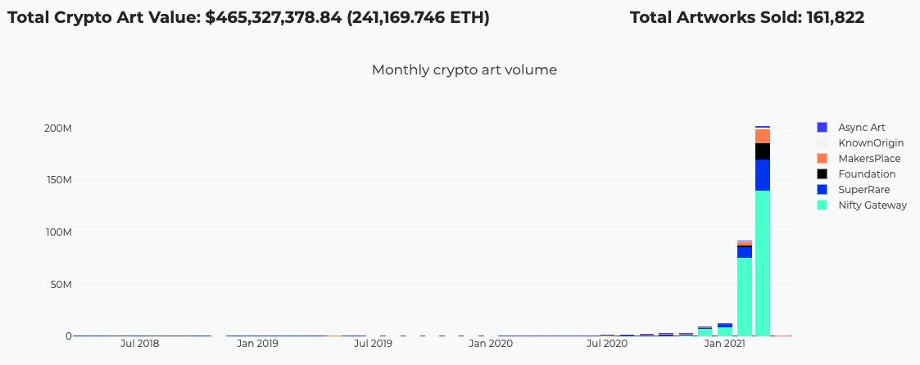Image resolution: width=920 pixels, height=365 pixels.
Task: Toggle the Async Art series label
Action: coord(861,128)
